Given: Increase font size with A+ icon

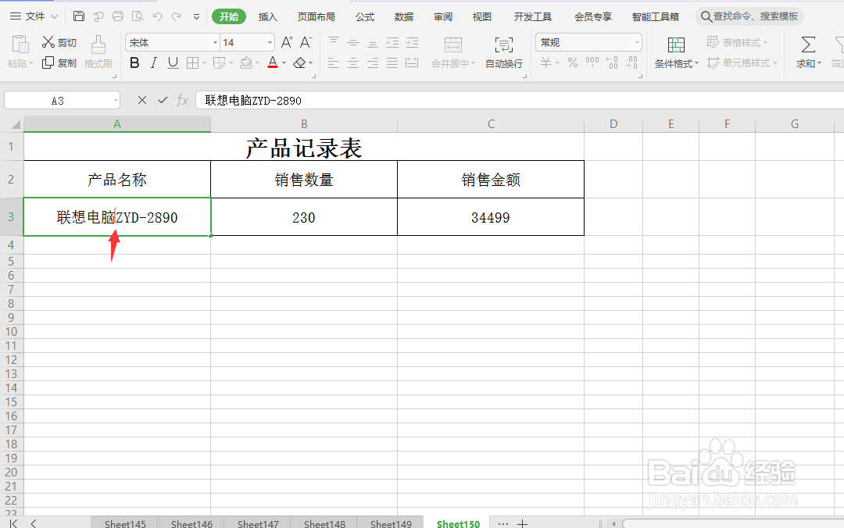Looking at the screenshot, I should point(287,42).
